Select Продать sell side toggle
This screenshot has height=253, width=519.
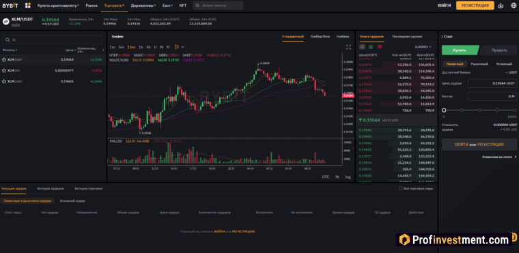pos(499,50)
